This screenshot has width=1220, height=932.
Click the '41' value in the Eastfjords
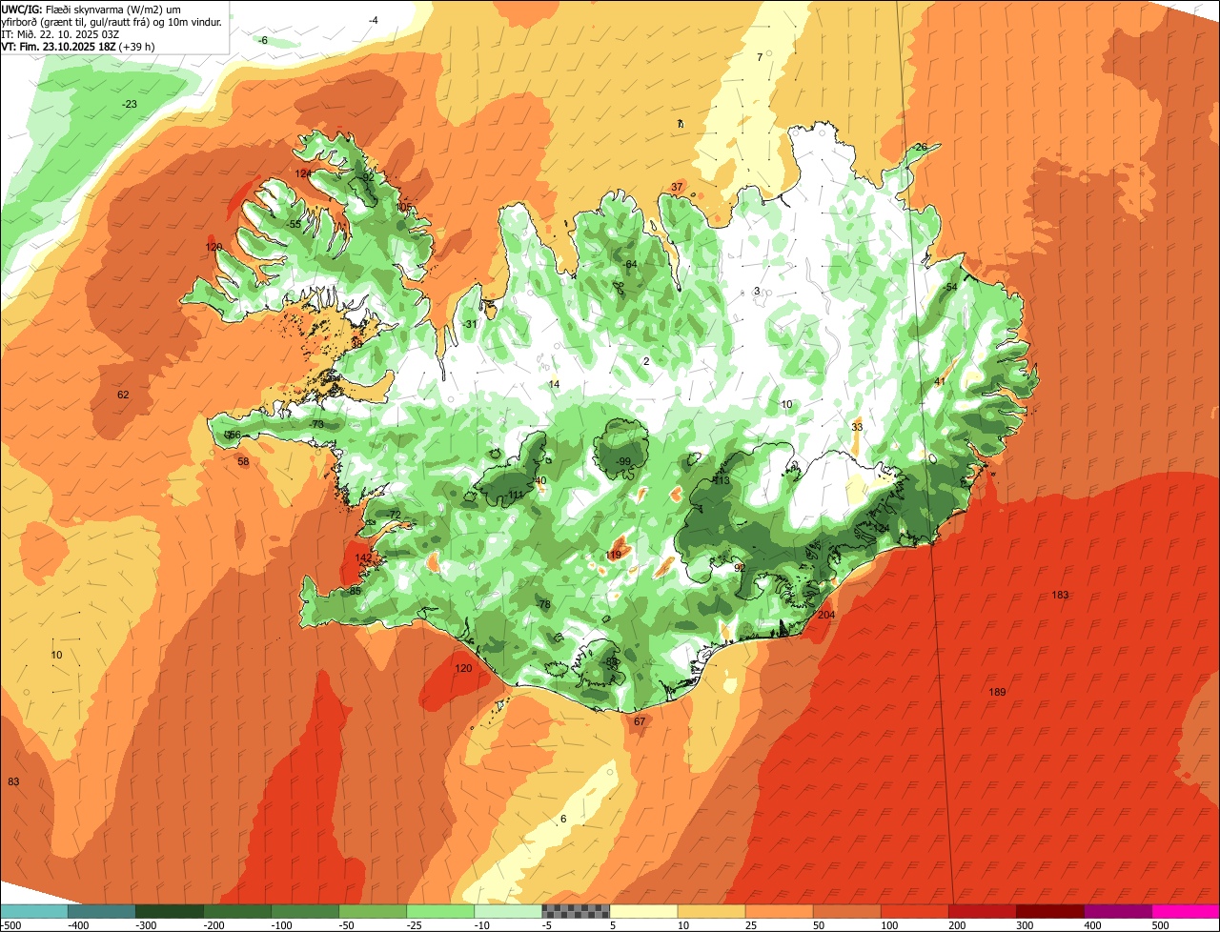tap(940, 381)
